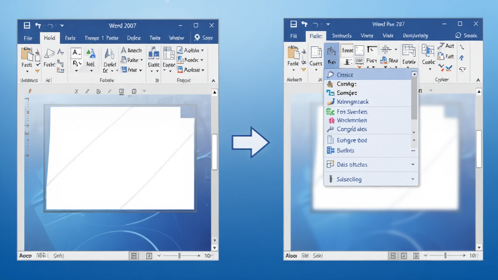Click the crosshair grid icon in the right ribbon
Image resolution: width=498 pixels, height=280 pixels.
pos(386,49)
